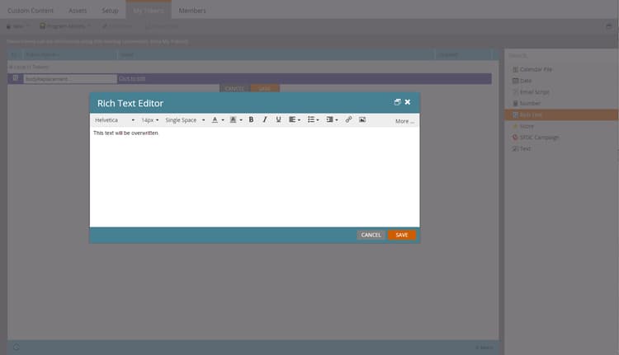
Task: Show More toolbar options
Action: [x=404, y=121]
